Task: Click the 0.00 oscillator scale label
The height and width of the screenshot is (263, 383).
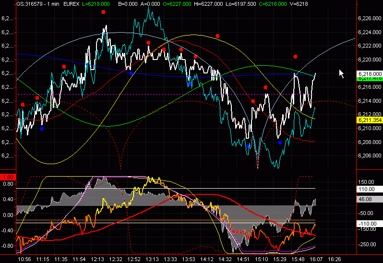Action: click(x=8, y=215)
